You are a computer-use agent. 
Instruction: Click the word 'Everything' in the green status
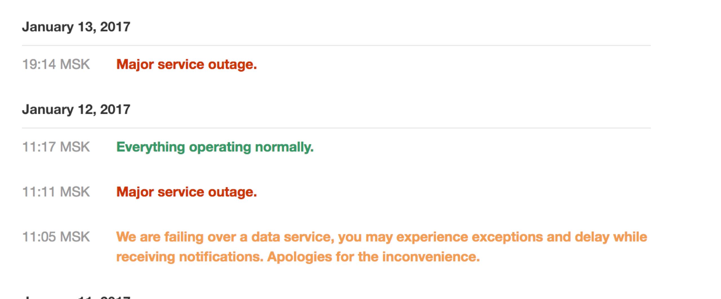pyautogui.click(x=151, y=147)
